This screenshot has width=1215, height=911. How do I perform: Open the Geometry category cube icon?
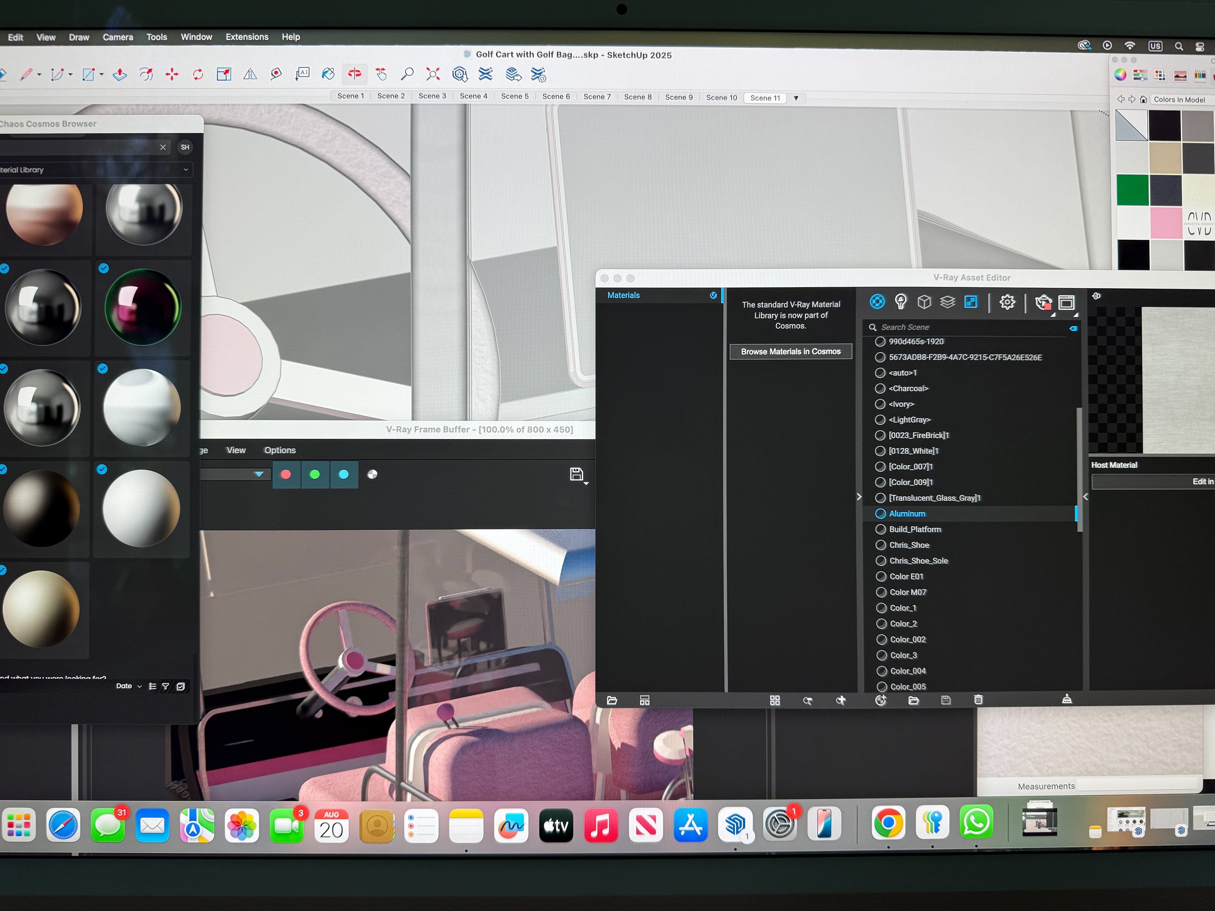[924, 301]
